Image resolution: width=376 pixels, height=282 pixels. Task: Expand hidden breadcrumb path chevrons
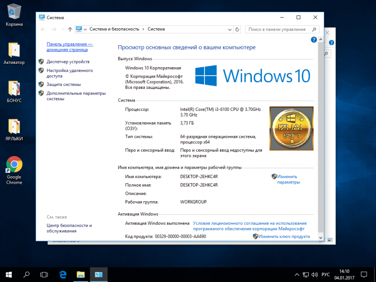pos(85,29)
